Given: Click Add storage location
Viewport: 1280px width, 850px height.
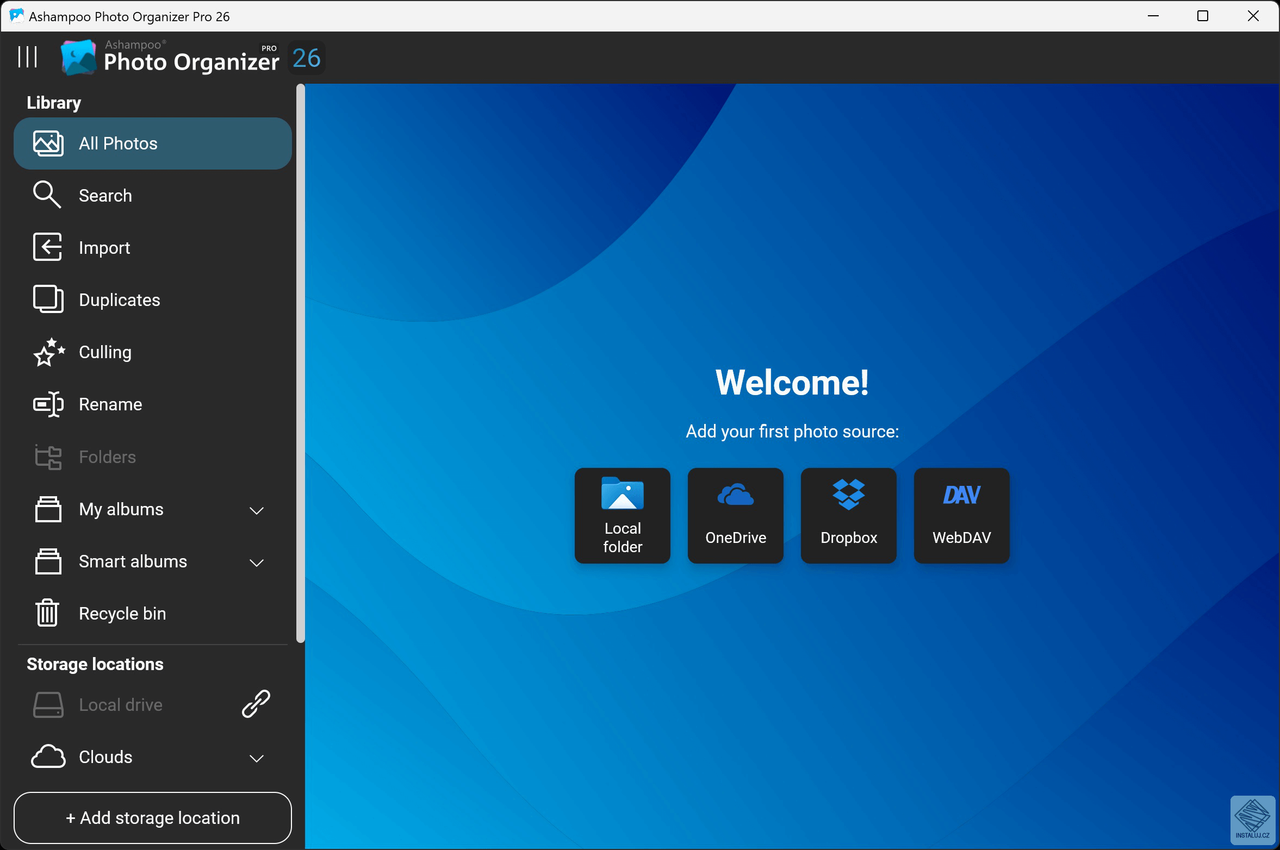Looking at the screenshot, I should pyautogui.click(x=153, y=817).
